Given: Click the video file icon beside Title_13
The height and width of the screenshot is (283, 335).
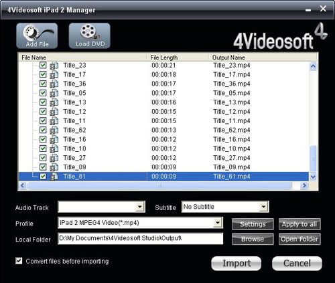Looking at the screenshot, I should pyautogui.click(x=54, y=102).
